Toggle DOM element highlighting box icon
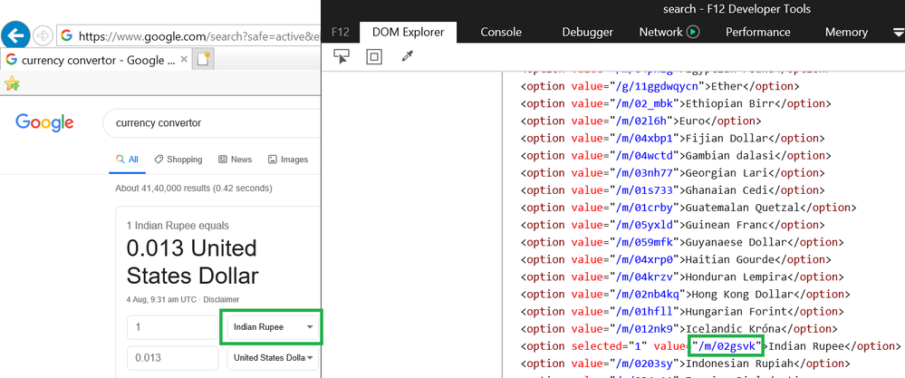This screenshot has height=378, width=905. point(374,56)
